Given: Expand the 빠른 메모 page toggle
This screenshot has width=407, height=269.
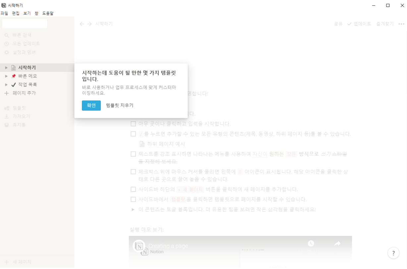Looking at the screenshot, I should [x=6, y=76].
